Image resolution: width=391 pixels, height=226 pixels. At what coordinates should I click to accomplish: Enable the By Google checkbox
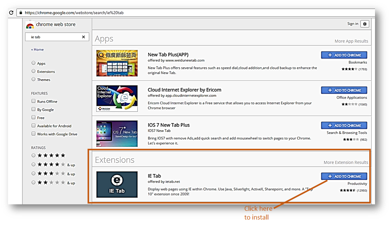(x=34, y=109)
